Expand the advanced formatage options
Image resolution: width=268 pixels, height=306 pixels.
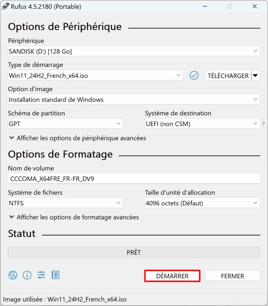coord(74,217)
